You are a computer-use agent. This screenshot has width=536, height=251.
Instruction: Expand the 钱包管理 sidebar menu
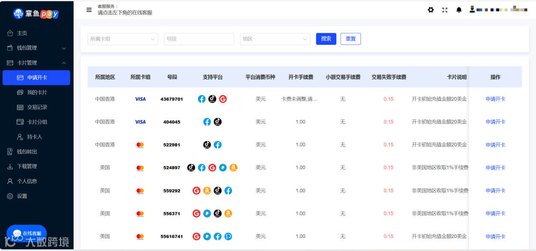click(37, 48)
